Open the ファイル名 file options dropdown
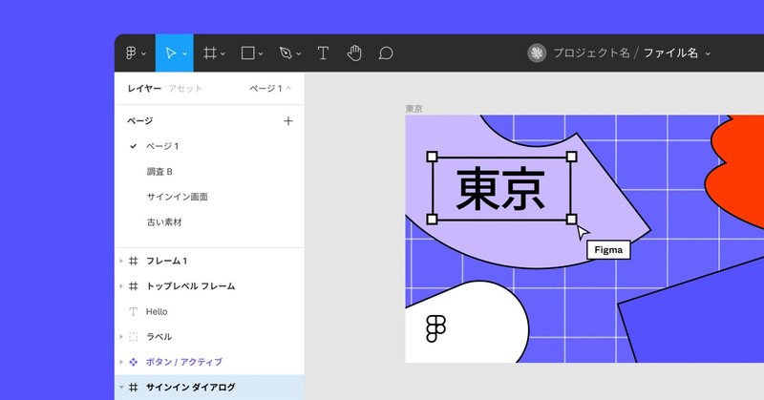Viewport: 764px width, 400px height. (x=708, y=54)
